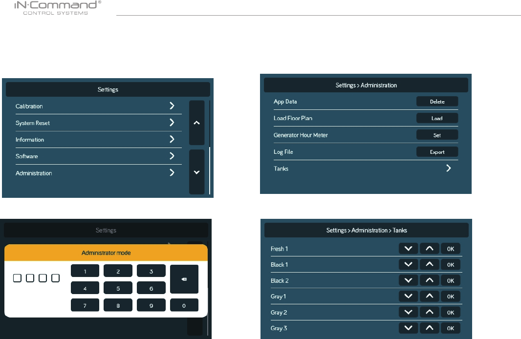Decrease Fresh 1 tank value
This screenshot has height=339, width=521.
pyautogui.click(x=409, y=249)
